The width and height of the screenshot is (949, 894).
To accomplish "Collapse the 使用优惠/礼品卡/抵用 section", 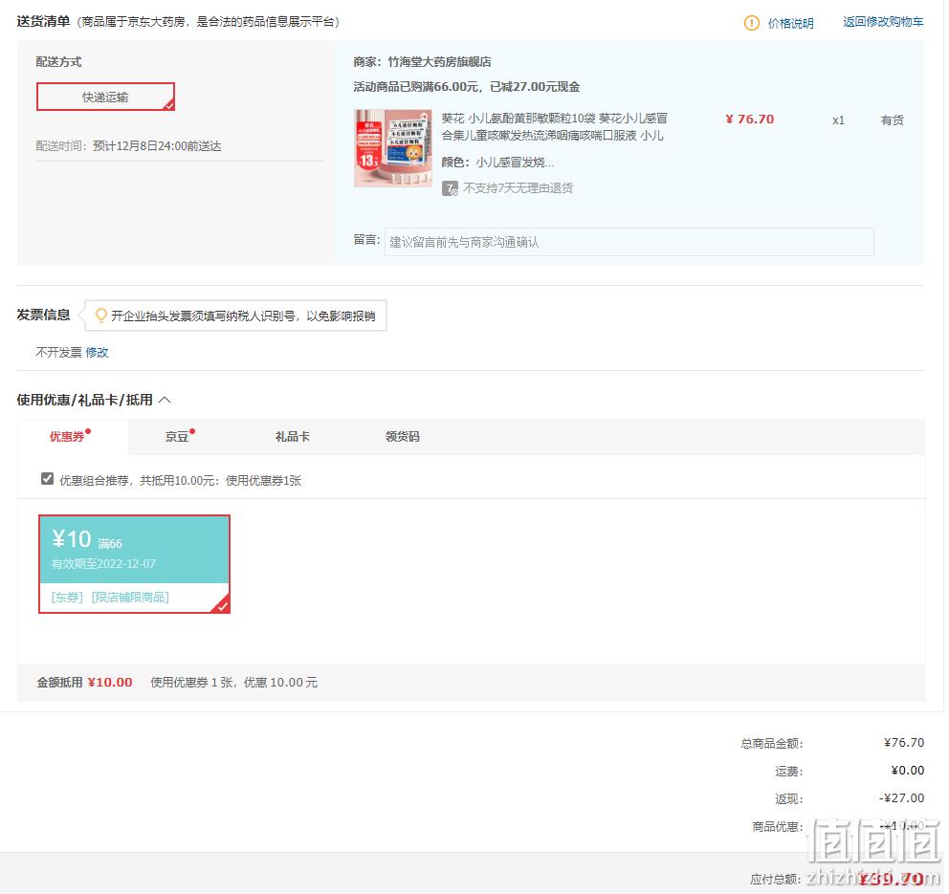I will 165,400.
